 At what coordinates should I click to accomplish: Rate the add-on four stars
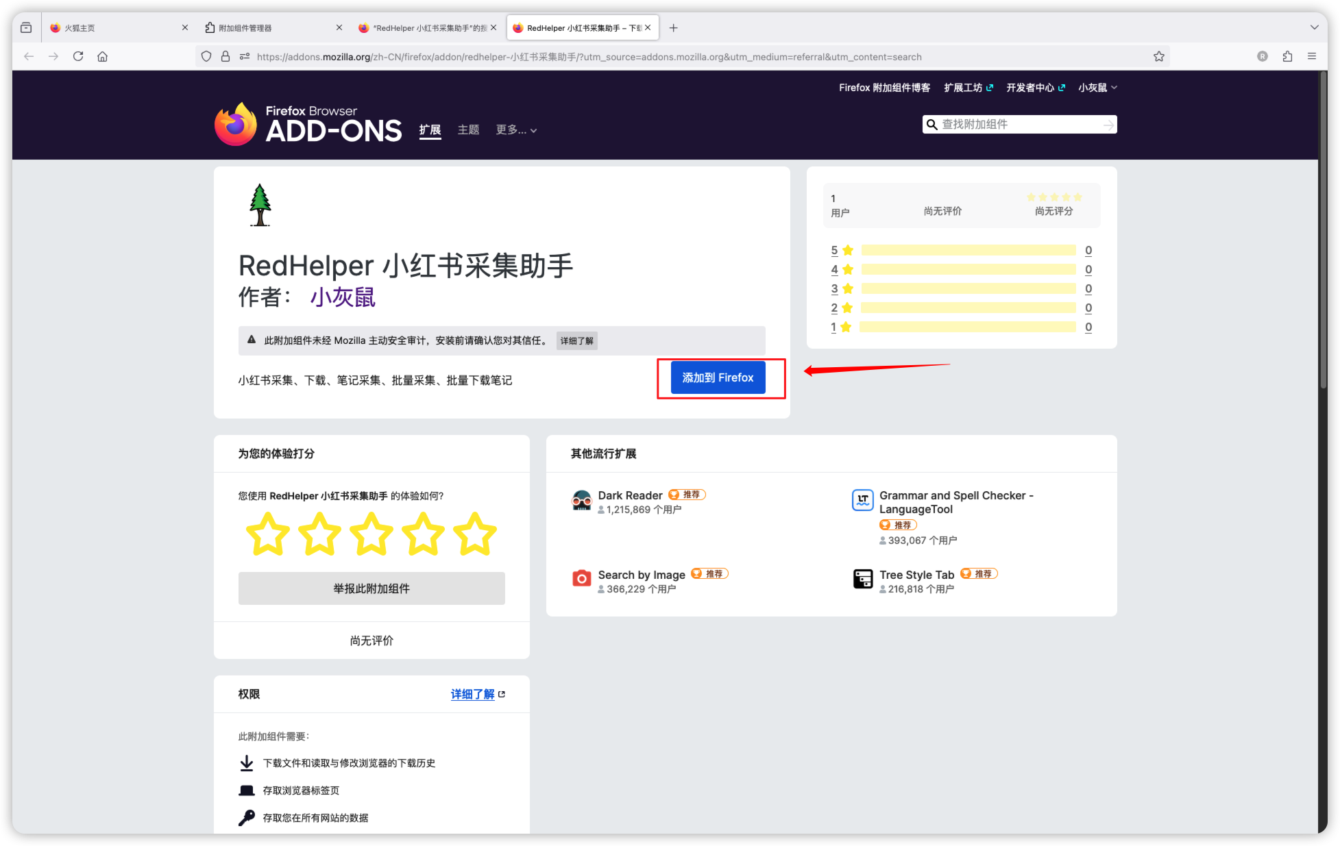tap(423, 534)
